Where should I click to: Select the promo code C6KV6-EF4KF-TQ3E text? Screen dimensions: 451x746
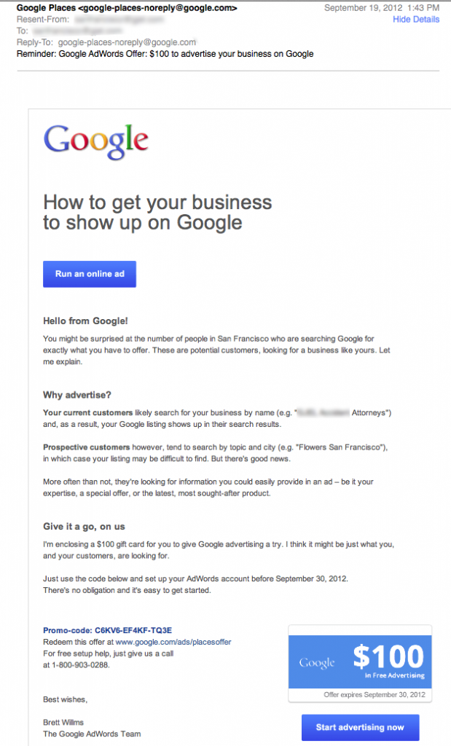pyautogui.click(x=133, y=630)
